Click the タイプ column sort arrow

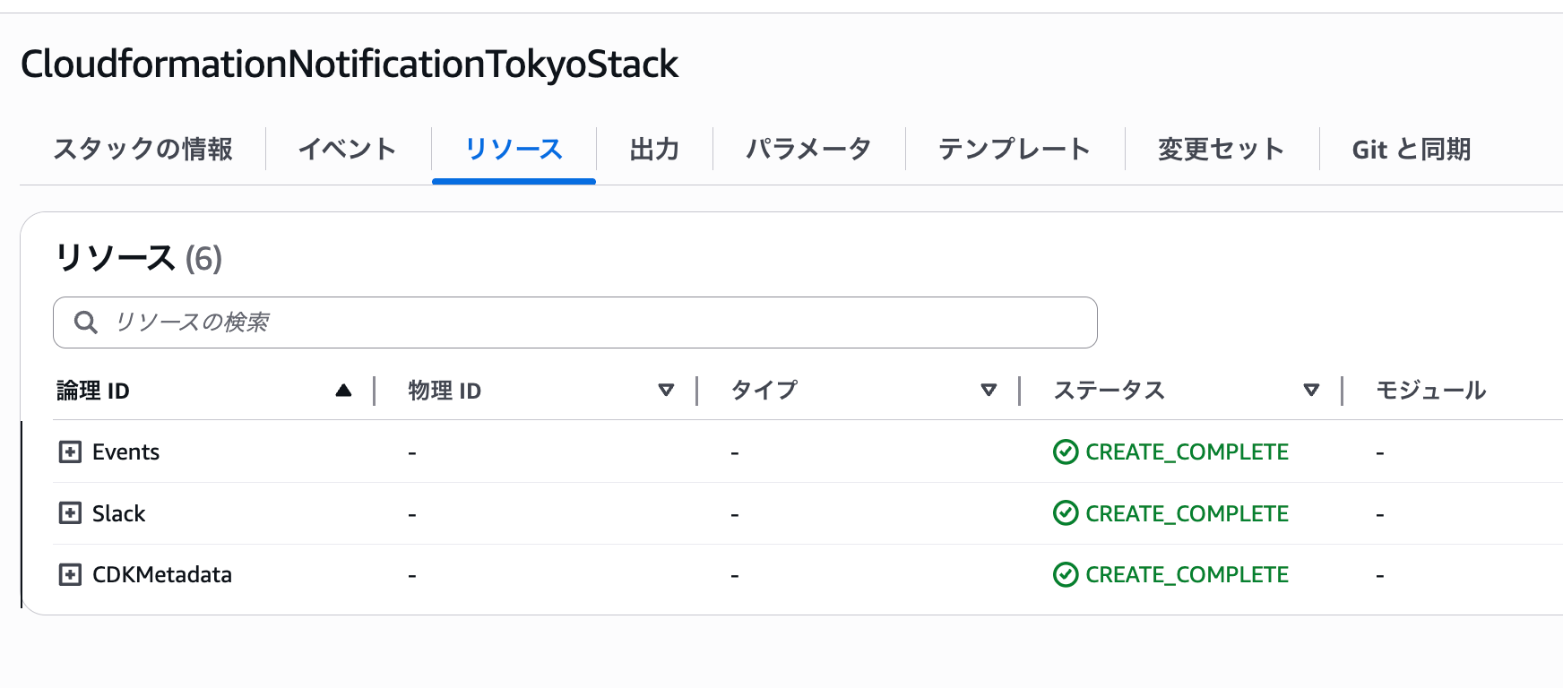(x=989, y=391)
